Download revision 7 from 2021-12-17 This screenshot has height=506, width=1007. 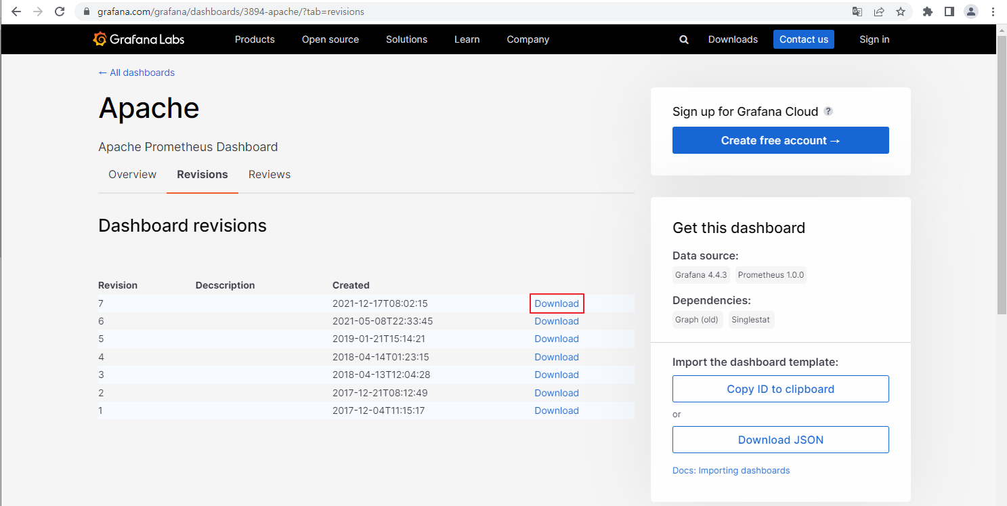pos(557,303)
